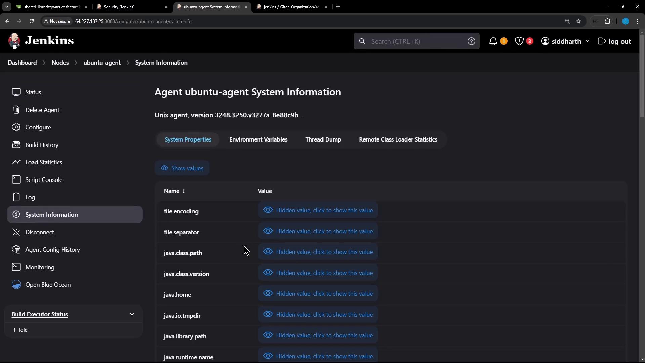Viewport: 645px width, 363px height.
Task: Click the log out link
Action: coord(614,41)
